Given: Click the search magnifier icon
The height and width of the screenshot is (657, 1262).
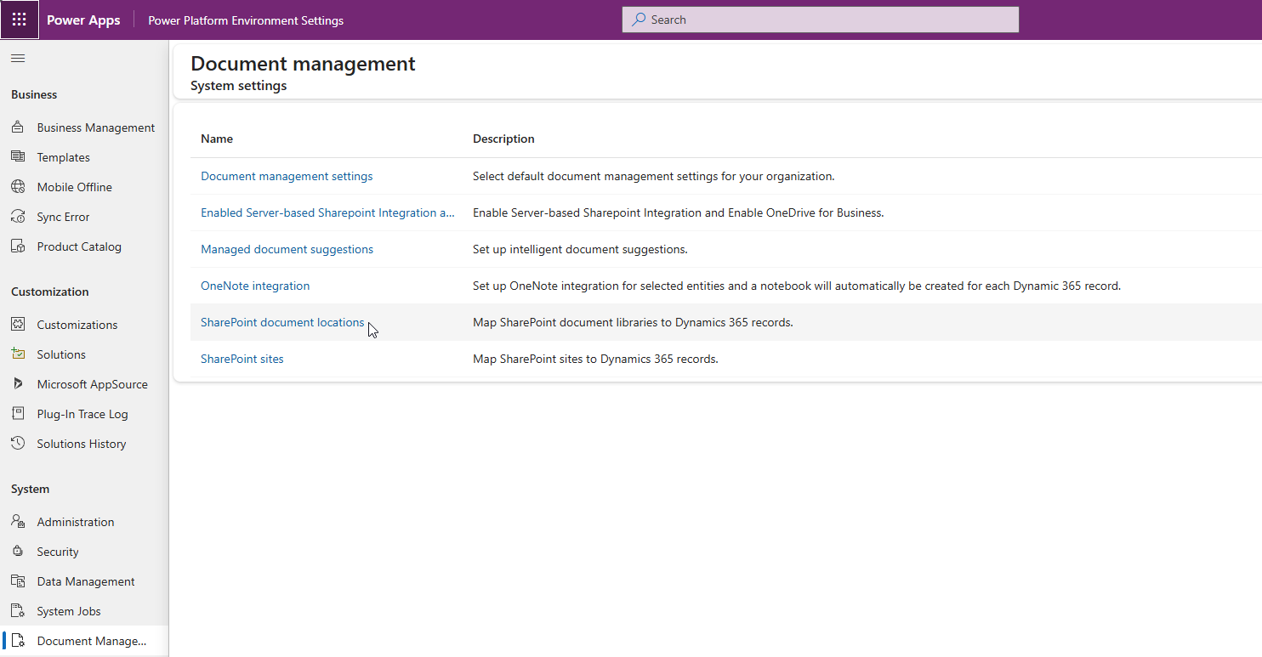Looking at the screenshot, I should pos(639,20).
